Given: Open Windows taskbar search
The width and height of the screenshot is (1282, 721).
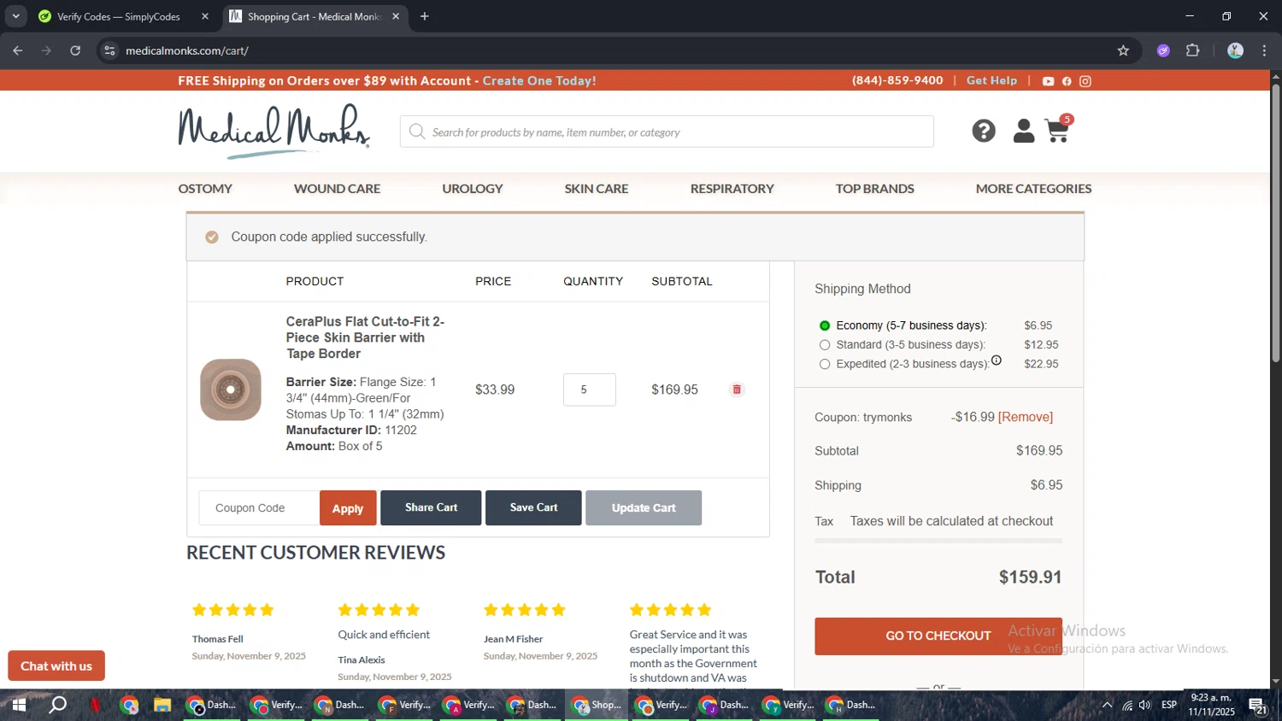Looking at the screenshot, I should [x=57, y=705].
